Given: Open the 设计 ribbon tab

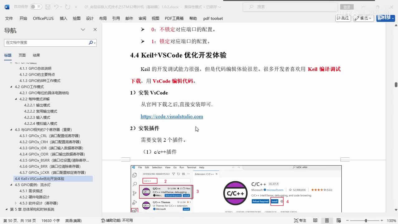Looking at the screenshot, I should click(x=90, y=18).
